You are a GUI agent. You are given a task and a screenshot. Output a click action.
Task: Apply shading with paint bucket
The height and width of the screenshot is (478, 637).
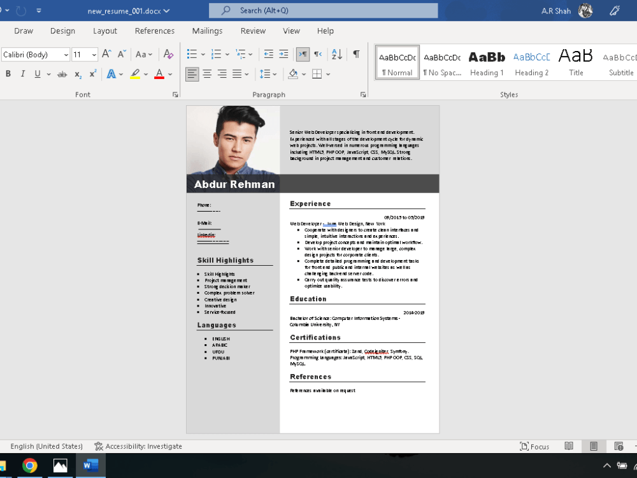click(293, 74)
